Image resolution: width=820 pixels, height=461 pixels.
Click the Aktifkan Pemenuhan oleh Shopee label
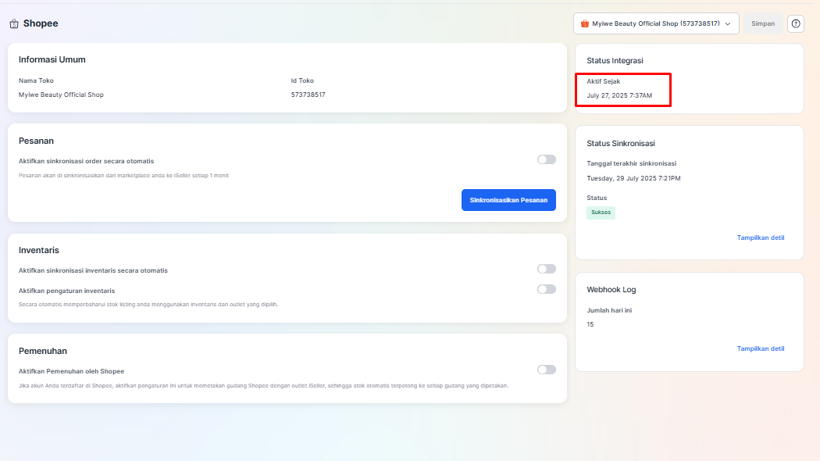pyautogui.click(x=71, y=371)
